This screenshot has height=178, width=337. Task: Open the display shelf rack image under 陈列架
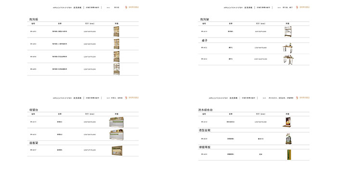[288, 32]
